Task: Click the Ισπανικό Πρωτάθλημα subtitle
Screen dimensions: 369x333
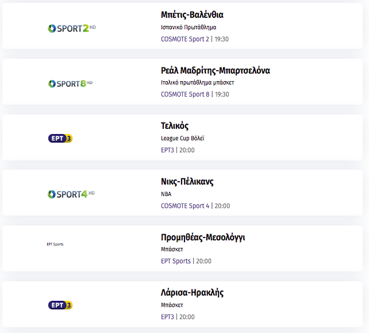Action: tap(189, 27)
